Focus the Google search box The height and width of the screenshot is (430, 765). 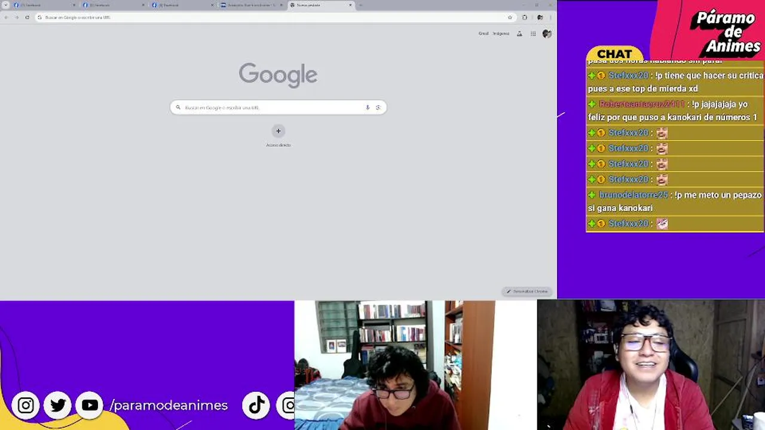point(279,107)
